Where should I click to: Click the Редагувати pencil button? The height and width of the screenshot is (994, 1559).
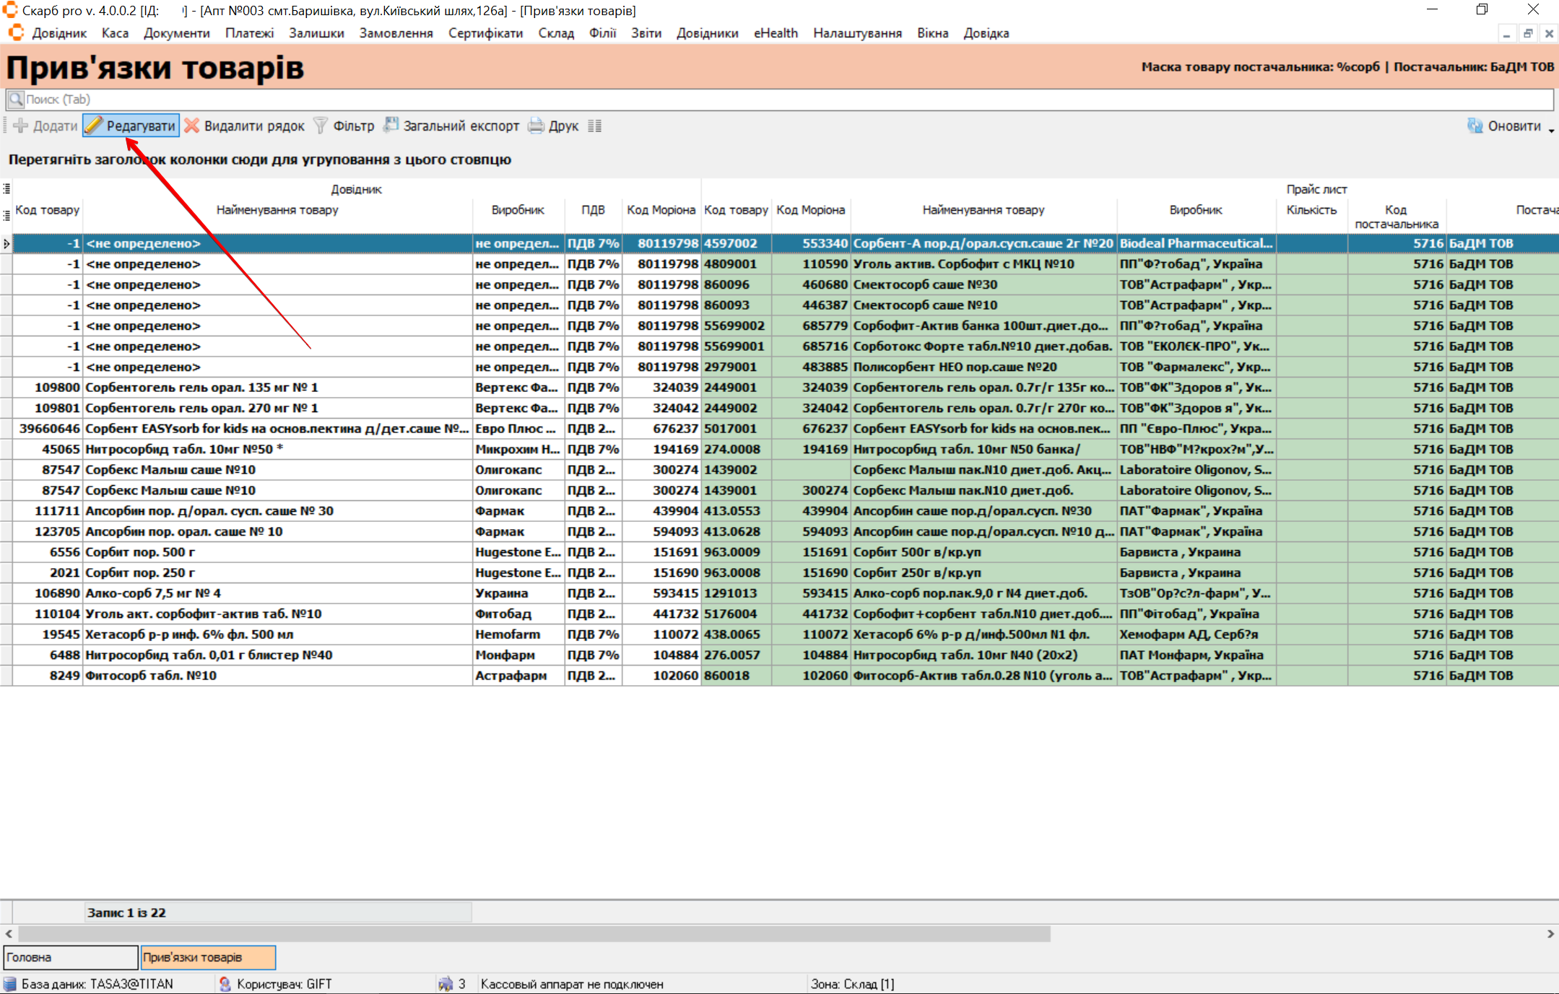tap(131, 126)
